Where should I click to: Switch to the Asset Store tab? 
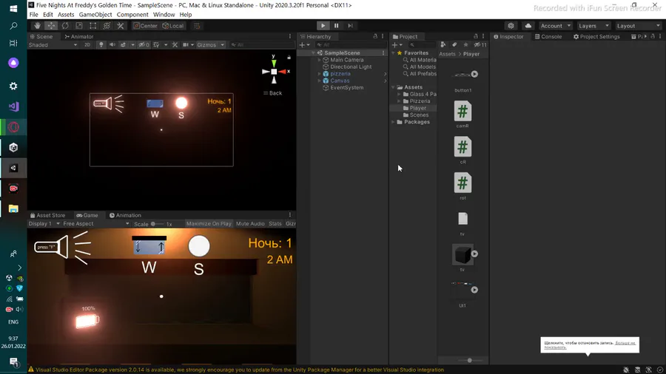point(47,215)
